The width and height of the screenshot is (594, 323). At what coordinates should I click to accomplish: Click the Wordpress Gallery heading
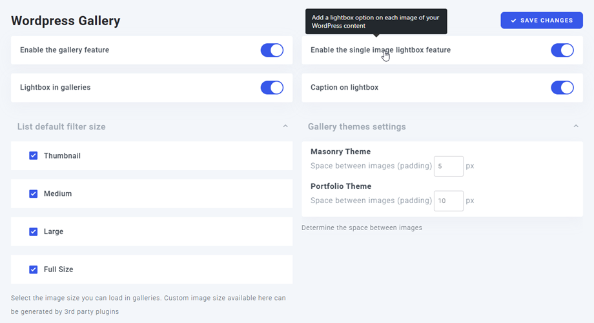(66, 21)
